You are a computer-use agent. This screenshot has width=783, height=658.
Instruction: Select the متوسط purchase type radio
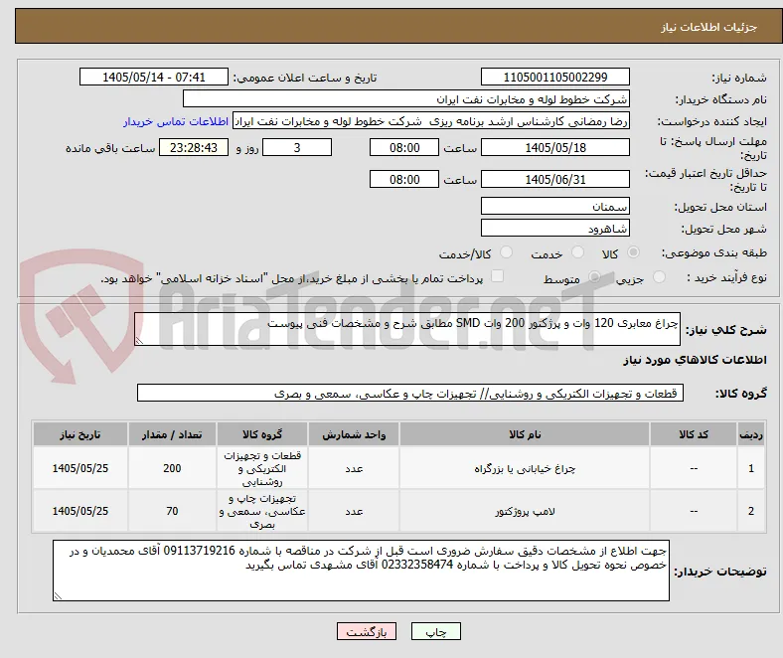coord(594,276)
